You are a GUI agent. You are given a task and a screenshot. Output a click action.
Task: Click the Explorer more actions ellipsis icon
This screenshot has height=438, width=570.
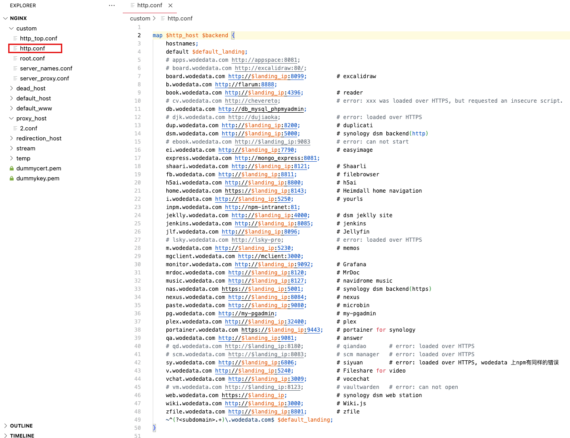[112, 5]
